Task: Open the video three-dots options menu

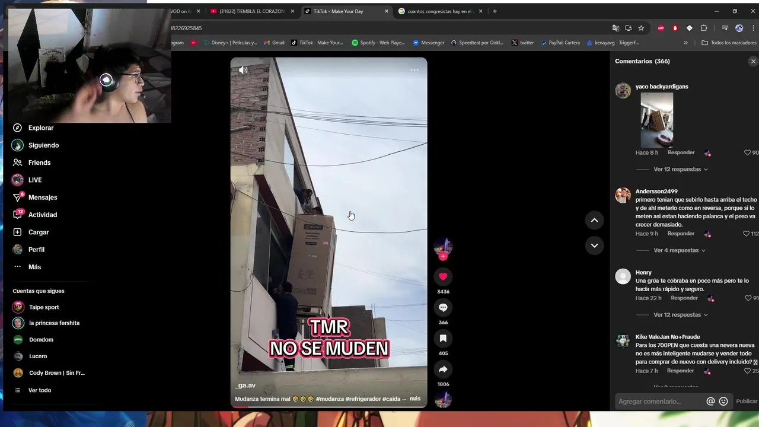Action: coord(414,70)
